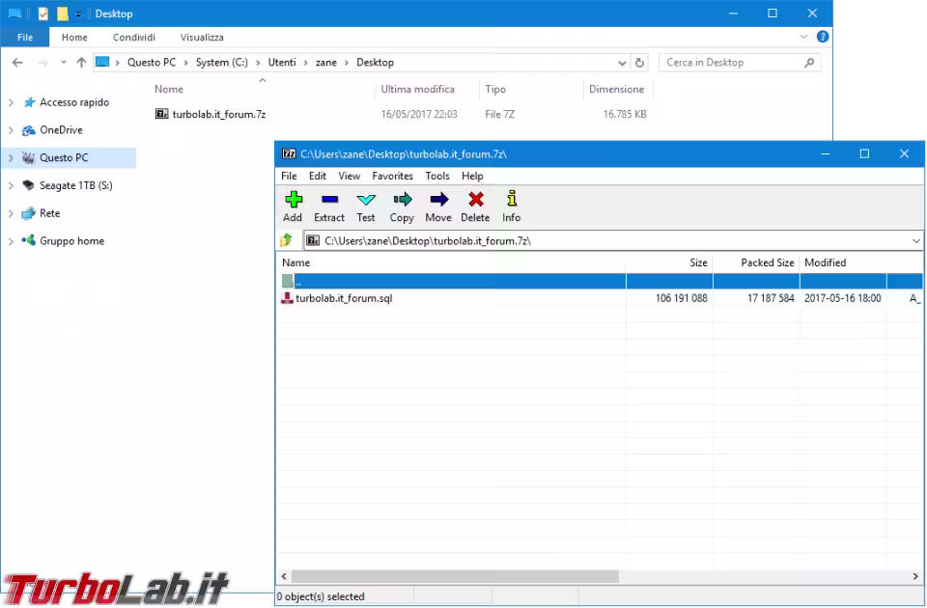The image size is (927, 608).
Task: Open the Explorer File tab
Action: coord(25,37)
